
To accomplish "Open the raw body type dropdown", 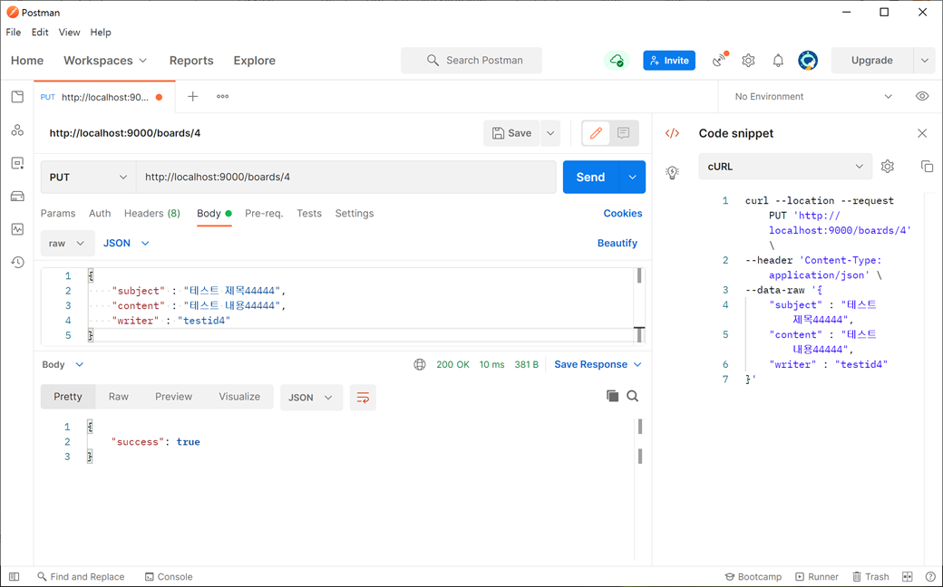I will [x=68, y=244].
